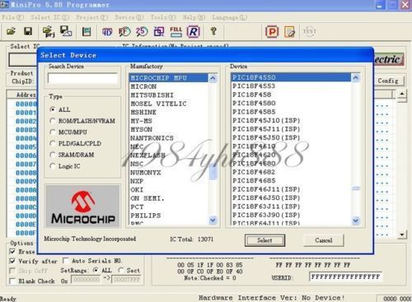Select PIC18F45J10(ISP) device
Screen dimensions: 412x302
(x=291, y=120)
